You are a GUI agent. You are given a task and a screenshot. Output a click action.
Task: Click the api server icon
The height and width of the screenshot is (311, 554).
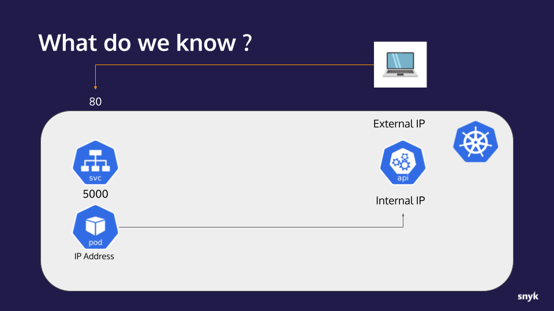click(x=403, y=164)
